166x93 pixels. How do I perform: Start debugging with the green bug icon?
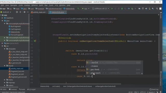pos(122,9)
